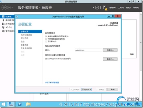This screenshot has width=143, height=108.
Task: Choose the add new forest (F) option
Action: click(x=46, y=41)
